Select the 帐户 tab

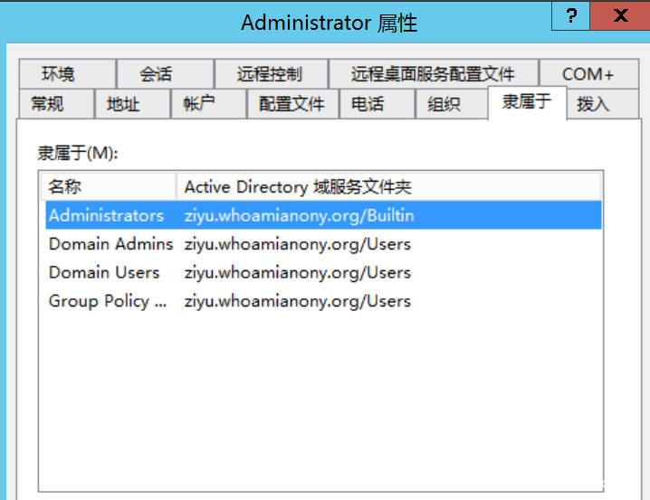point(199,104)
